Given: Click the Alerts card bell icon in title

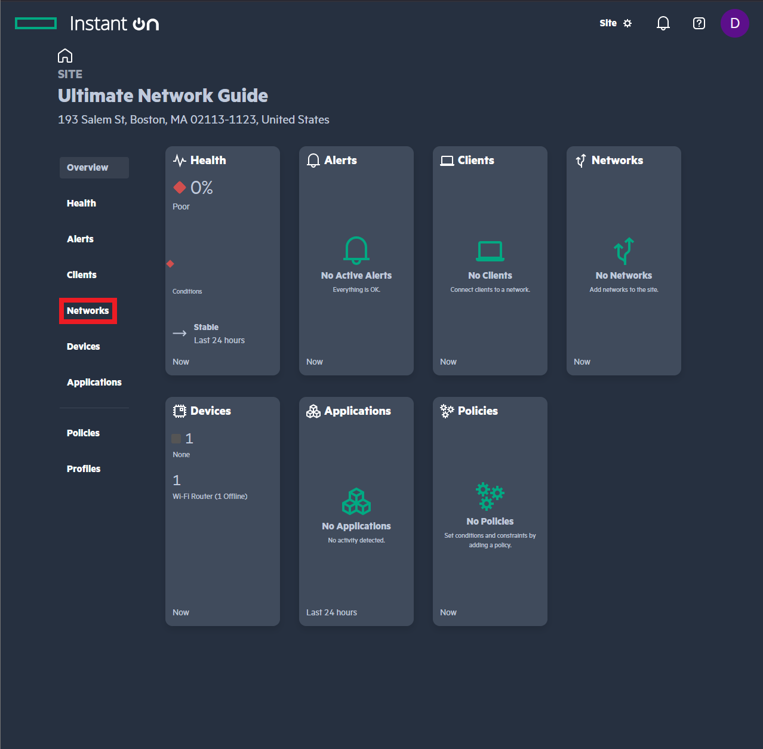Looking at the screenshot, I should pyautogui.click(x=313, y=161).
